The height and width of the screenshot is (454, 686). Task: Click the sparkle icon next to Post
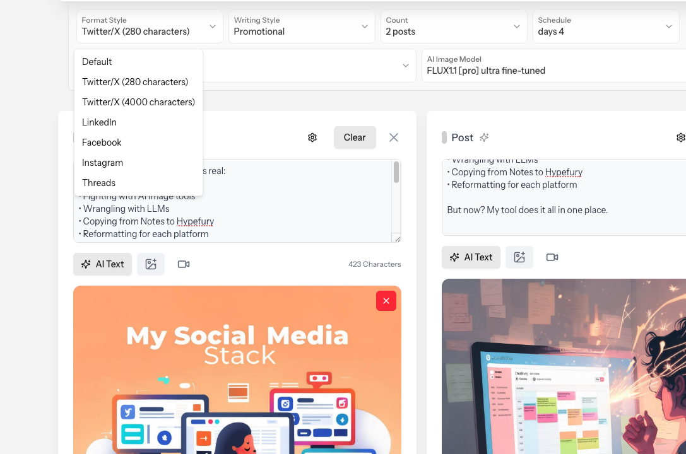[x=484, y=137]
